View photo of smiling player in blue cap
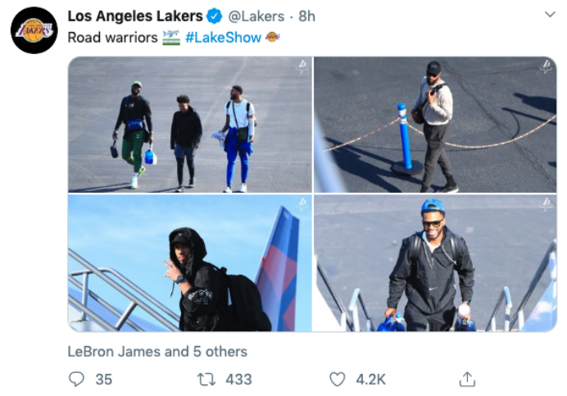 click(435, 263)
